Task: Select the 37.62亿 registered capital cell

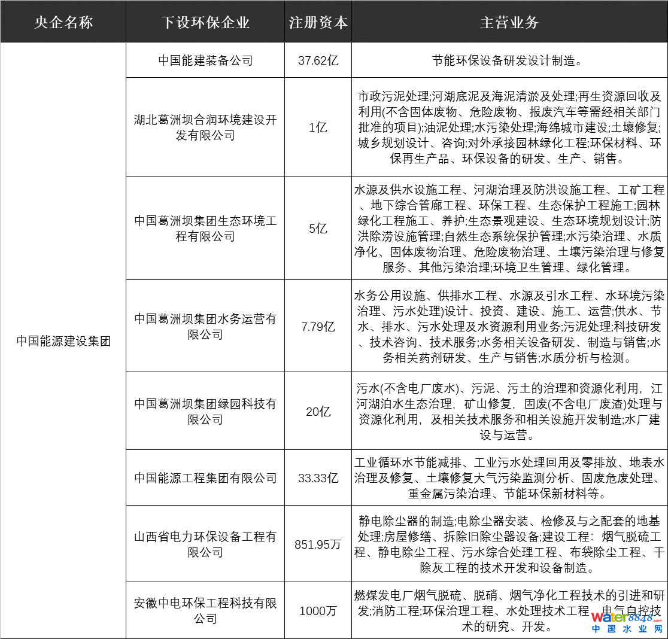Action: point(318,60)
